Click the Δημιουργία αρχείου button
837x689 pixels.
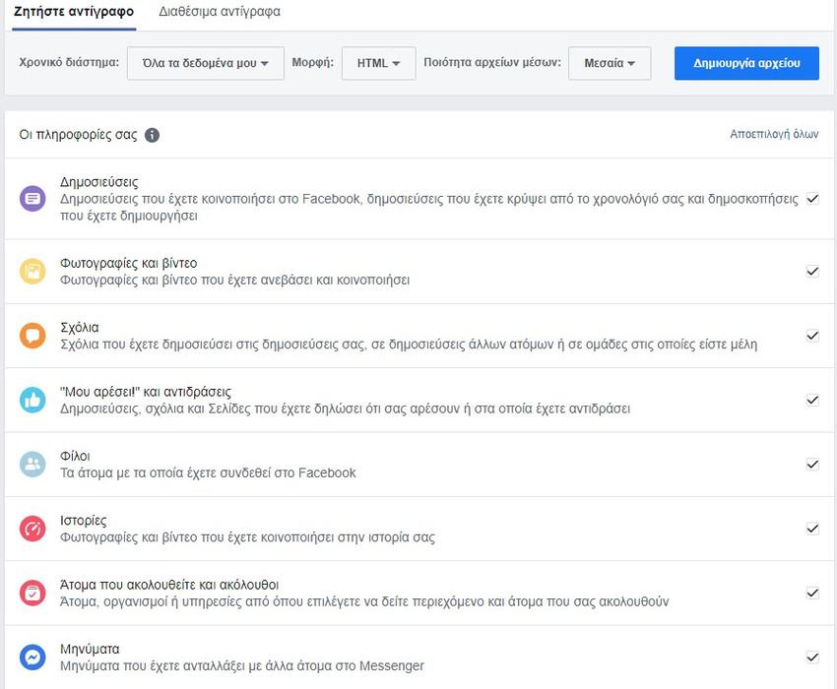(746, 63)
